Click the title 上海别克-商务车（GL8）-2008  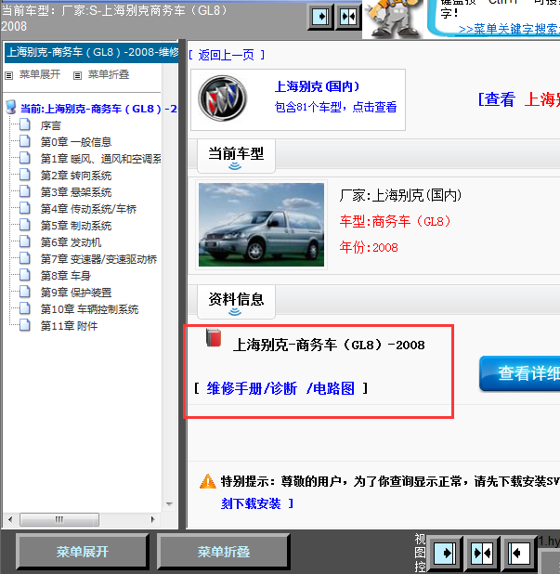(x=329, y=346)
